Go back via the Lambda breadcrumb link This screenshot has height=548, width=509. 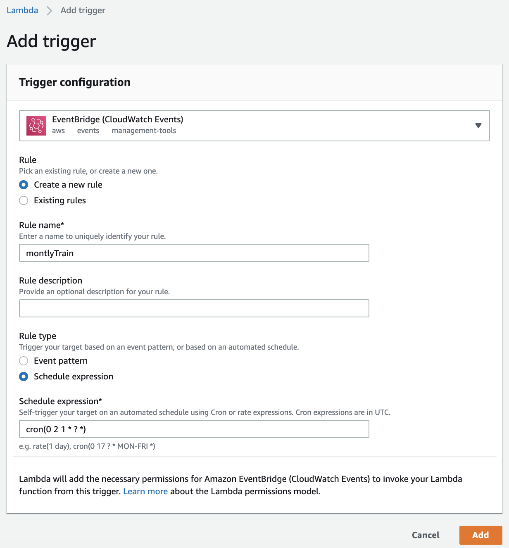pyautogui.click(x=22, y=10)
